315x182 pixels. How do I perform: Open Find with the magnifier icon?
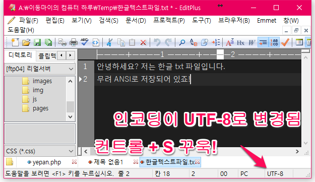[182, 42]
